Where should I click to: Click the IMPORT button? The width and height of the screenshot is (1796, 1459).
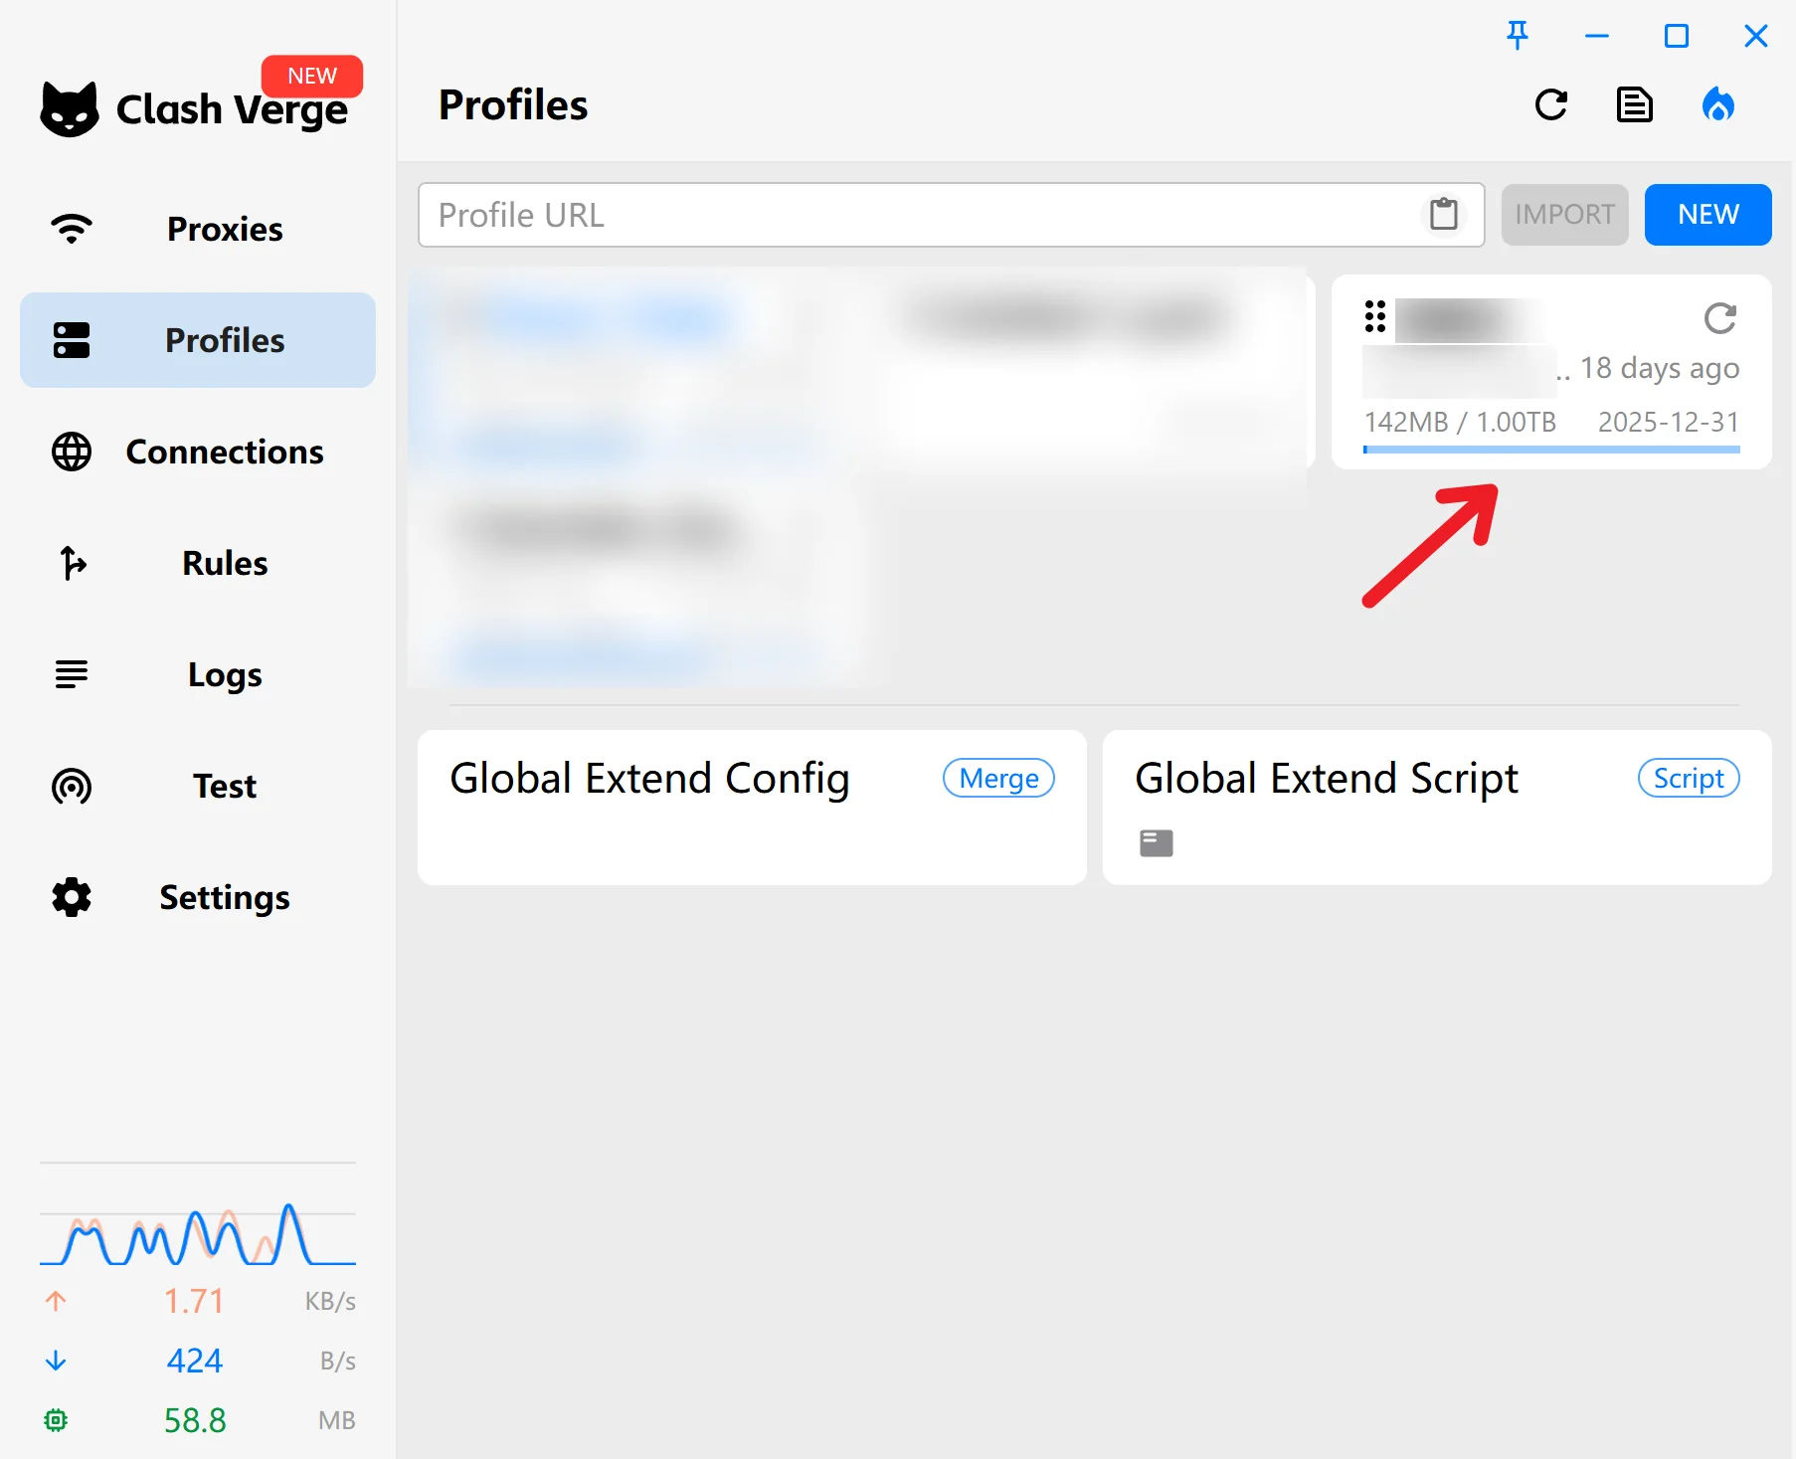1565,215
